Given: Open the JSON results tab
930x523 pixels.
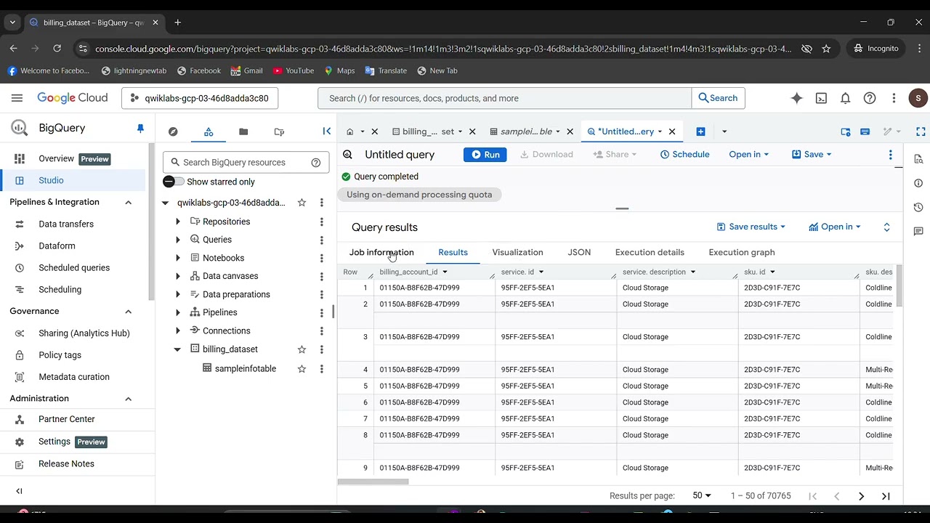Looking at the screenshot, I should (579, 252).
